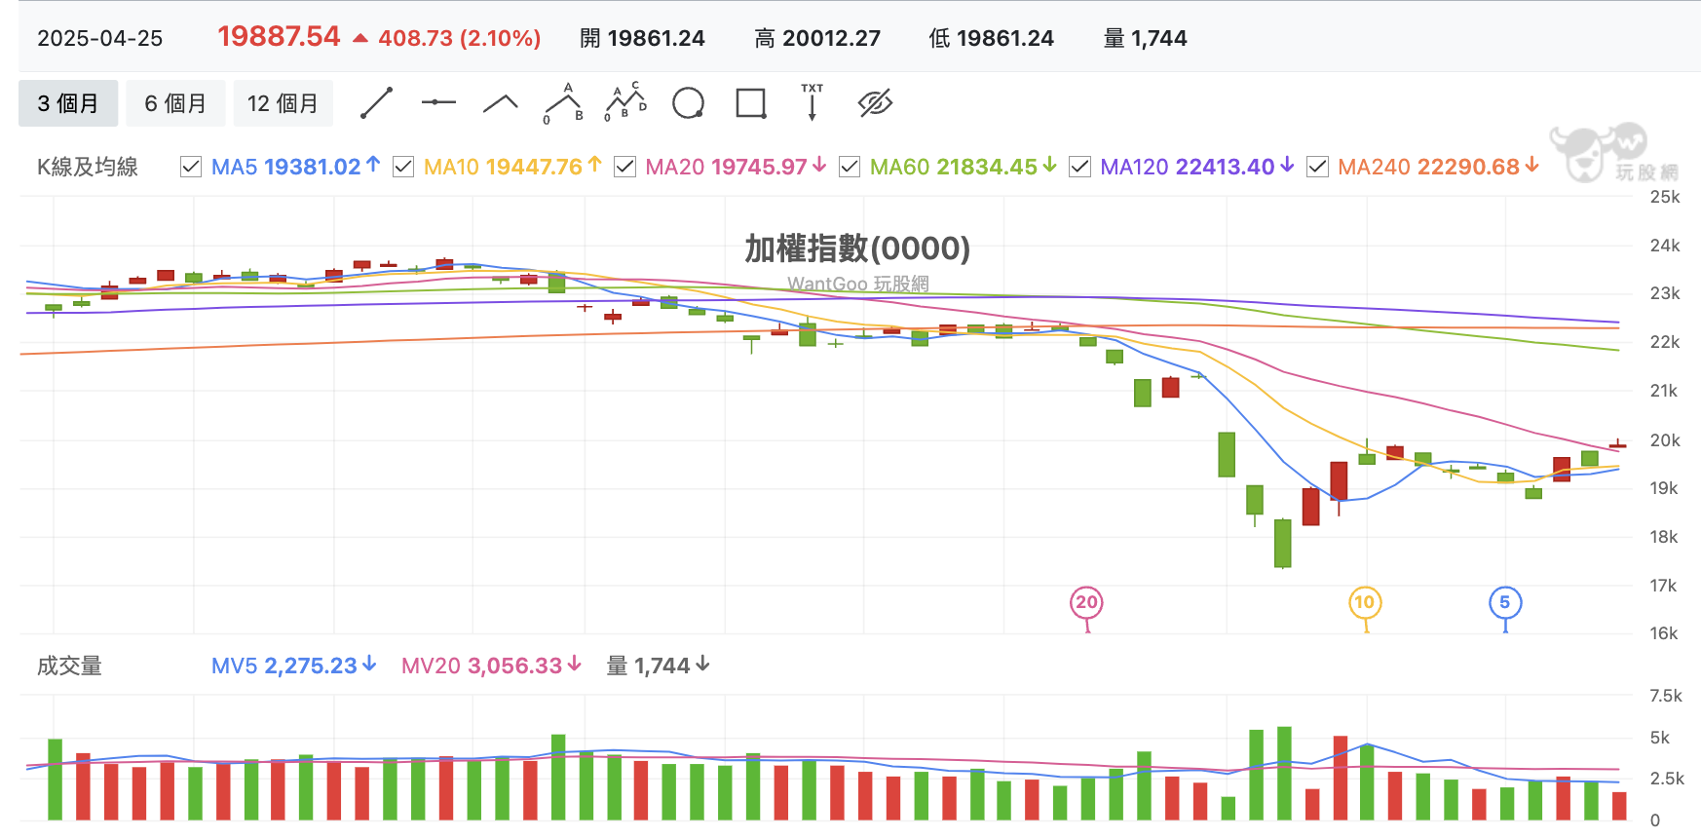Click the MA240 value 22290.68

click(x=1468, y=167)
